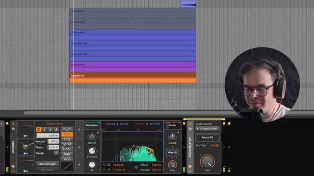Adjust the brightness knob below Formant
The height and width of the screenshot is (176, 314).
tap(92, 165)
